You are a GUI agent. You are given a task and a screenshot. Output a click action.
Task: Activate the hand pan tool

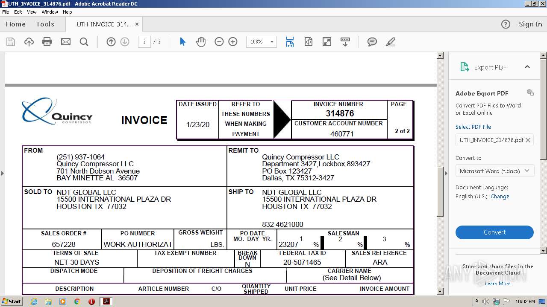coord(201,42)
